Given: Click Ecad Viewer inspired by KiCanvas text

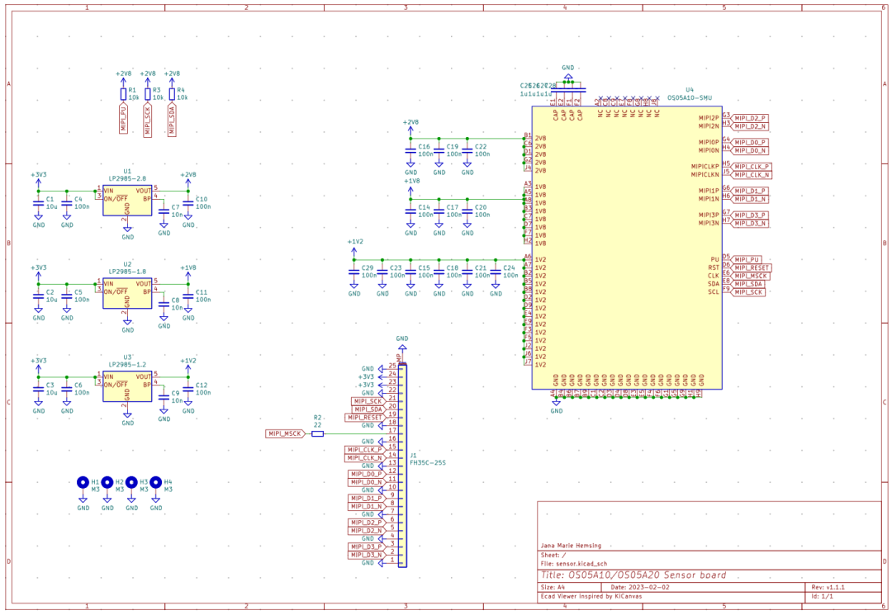Looking at the screenshot, I should coord(591,596).
